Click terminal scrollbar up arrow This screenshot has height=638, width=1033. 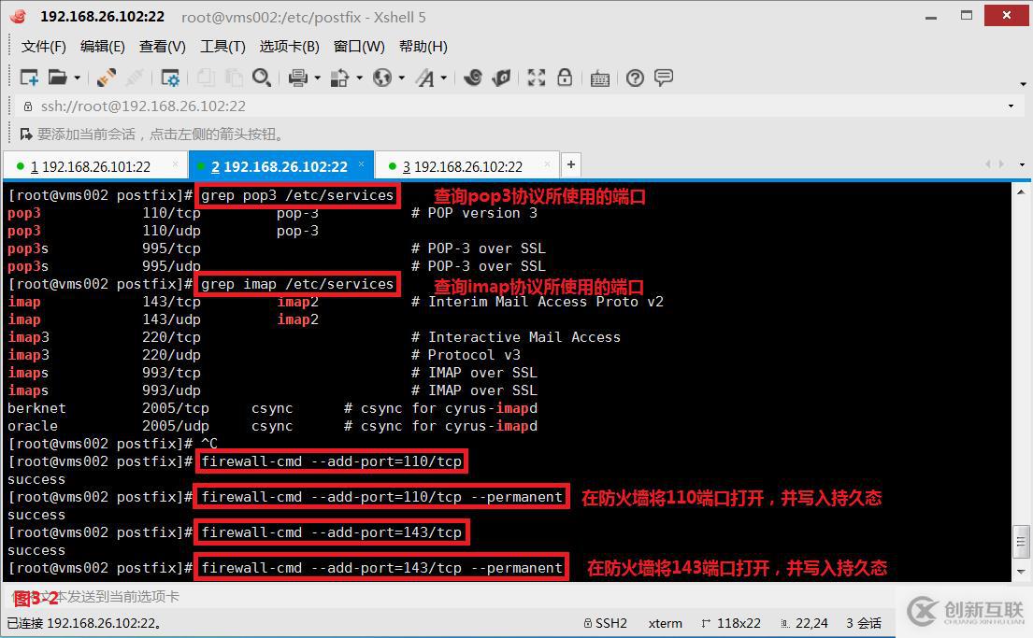click(1021, 191)
